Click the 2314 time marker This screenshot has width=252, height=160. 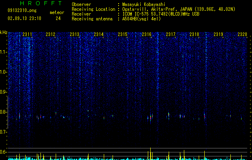pos(99,34)
